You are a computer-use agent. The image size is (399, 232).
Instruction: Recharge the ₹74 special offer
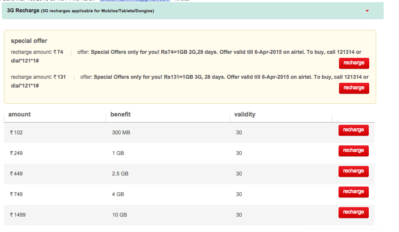354,63
